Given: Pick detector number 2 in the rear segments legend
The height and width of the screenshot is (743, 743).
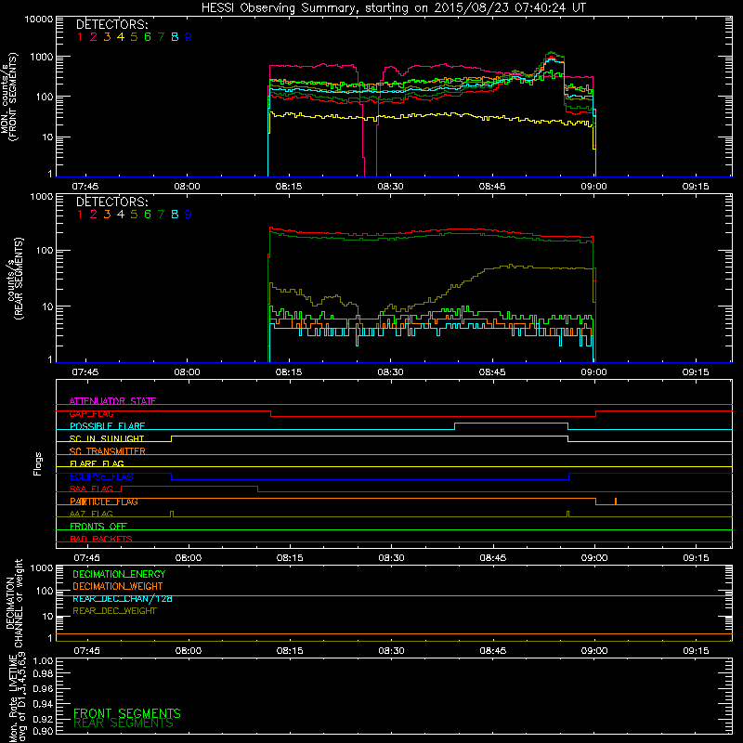Looking at the screenshot, I should (94, 215).
